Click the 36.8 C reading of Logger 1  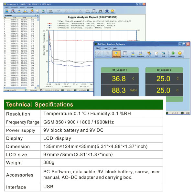pyautogui.click(x=120, y=79)
